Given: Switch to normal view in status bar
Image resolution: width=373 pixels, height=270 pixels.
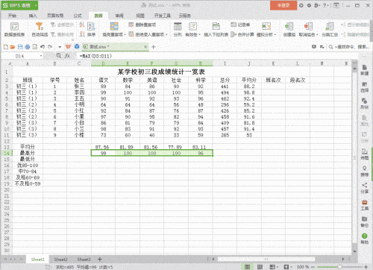Looking at the screenshot, I should pyautogui.click(x=247, y=267).
